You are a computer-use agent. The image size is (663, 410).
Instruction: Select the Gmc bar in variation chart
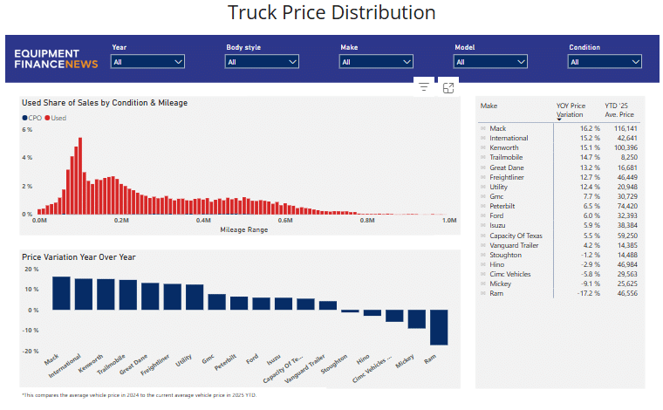coord(217,302)
